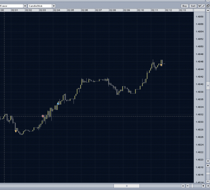Click the 1.4020 price label
This screenshot has width=210, height=190.
coord(200,160)
